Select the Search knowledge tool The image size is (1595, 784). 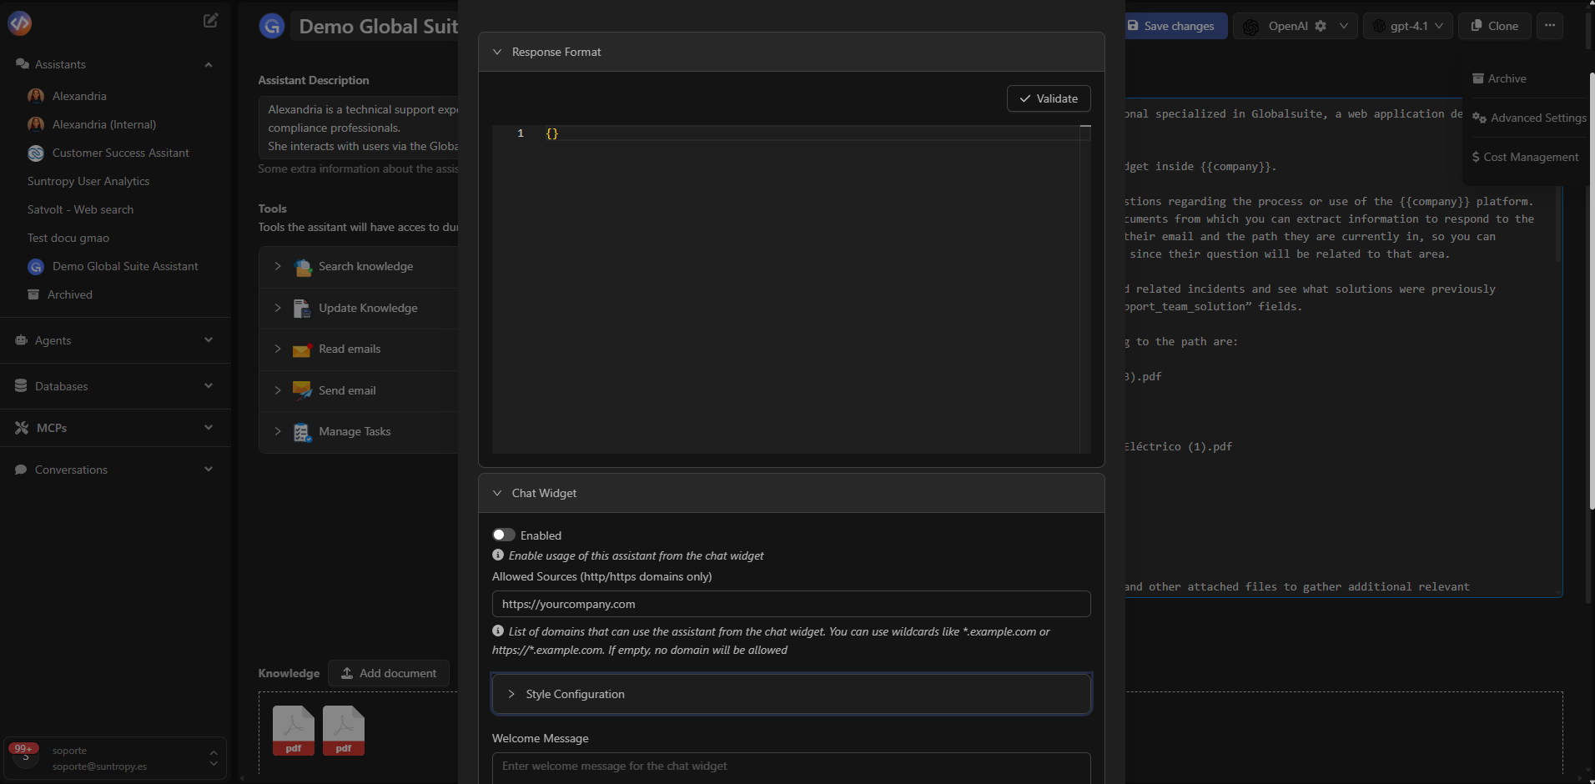[x=301, y=267]
